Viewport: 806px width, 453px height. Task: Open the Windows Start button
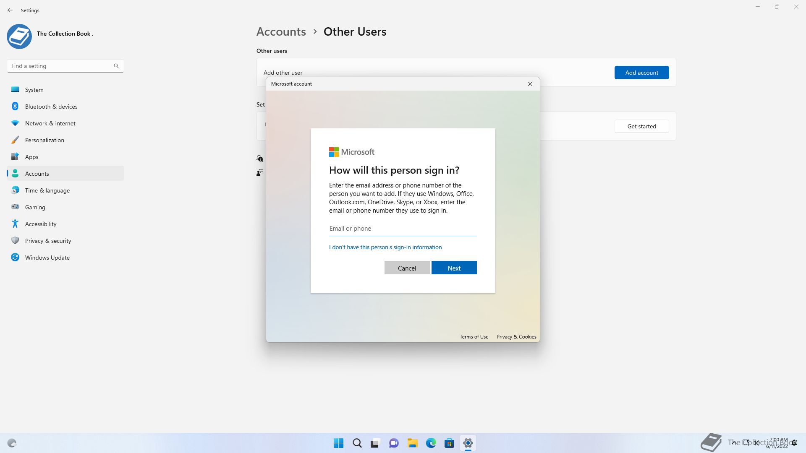(x=338, y=443)
